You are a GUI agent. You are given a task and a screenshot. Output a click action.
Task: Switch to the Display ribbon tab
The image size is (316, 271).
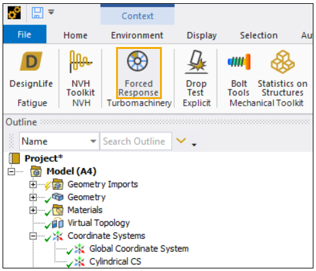(202, 35)
